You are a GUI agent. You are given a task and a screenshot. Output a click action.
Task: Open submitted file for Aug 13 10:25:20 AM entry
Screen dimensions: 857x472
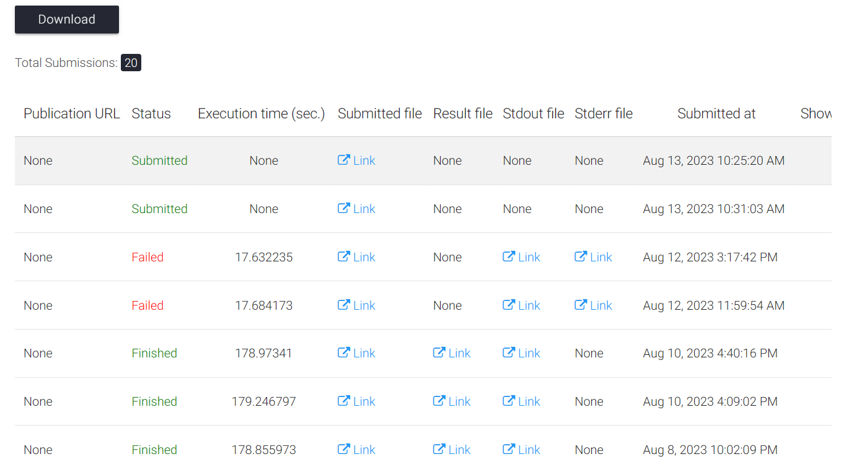point(356,160)
